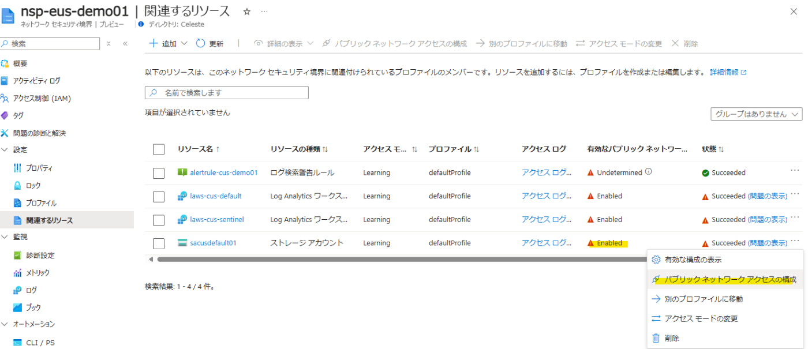
Task: Choose 有効な構成の表示 in the context menu
Action: coord(725,260)
